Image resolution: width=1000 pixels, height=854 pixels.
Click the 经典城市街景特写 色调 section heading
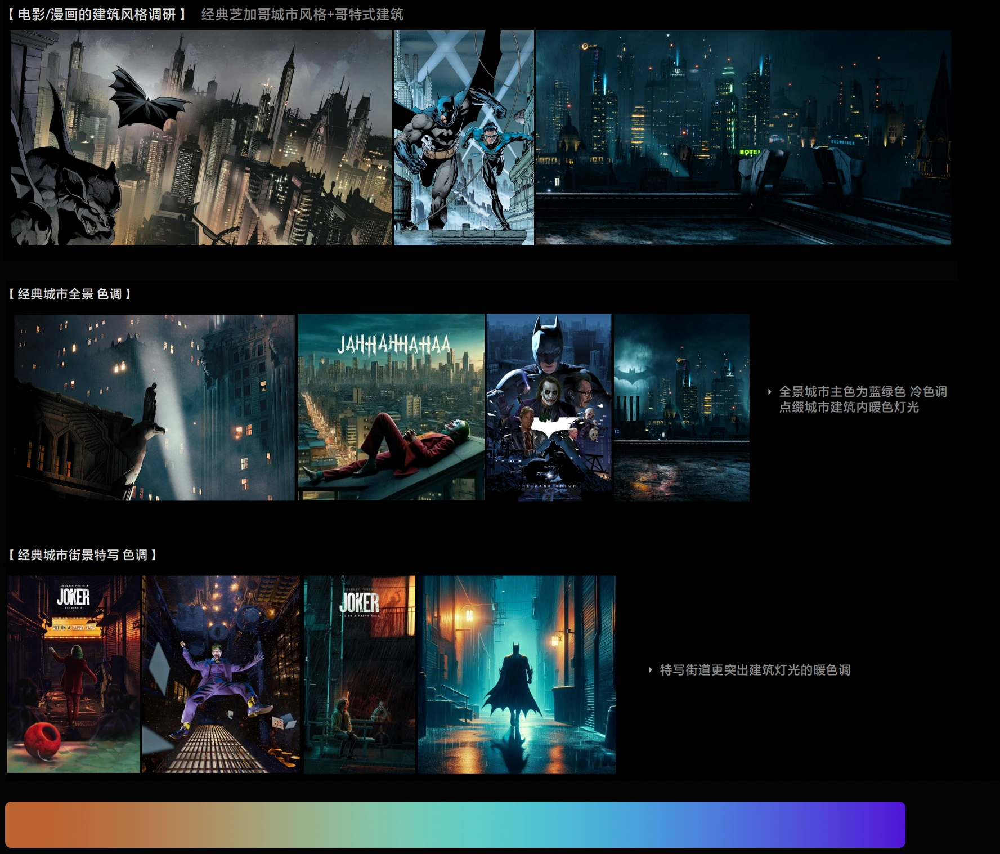click(x=83, y=555)
